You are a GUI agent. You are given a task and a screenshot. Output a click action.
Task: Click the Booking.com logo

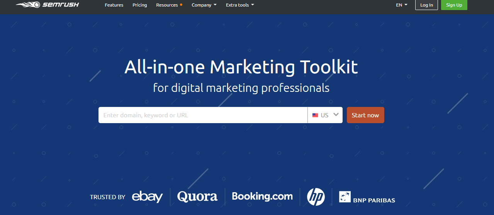tap(262, 196)
